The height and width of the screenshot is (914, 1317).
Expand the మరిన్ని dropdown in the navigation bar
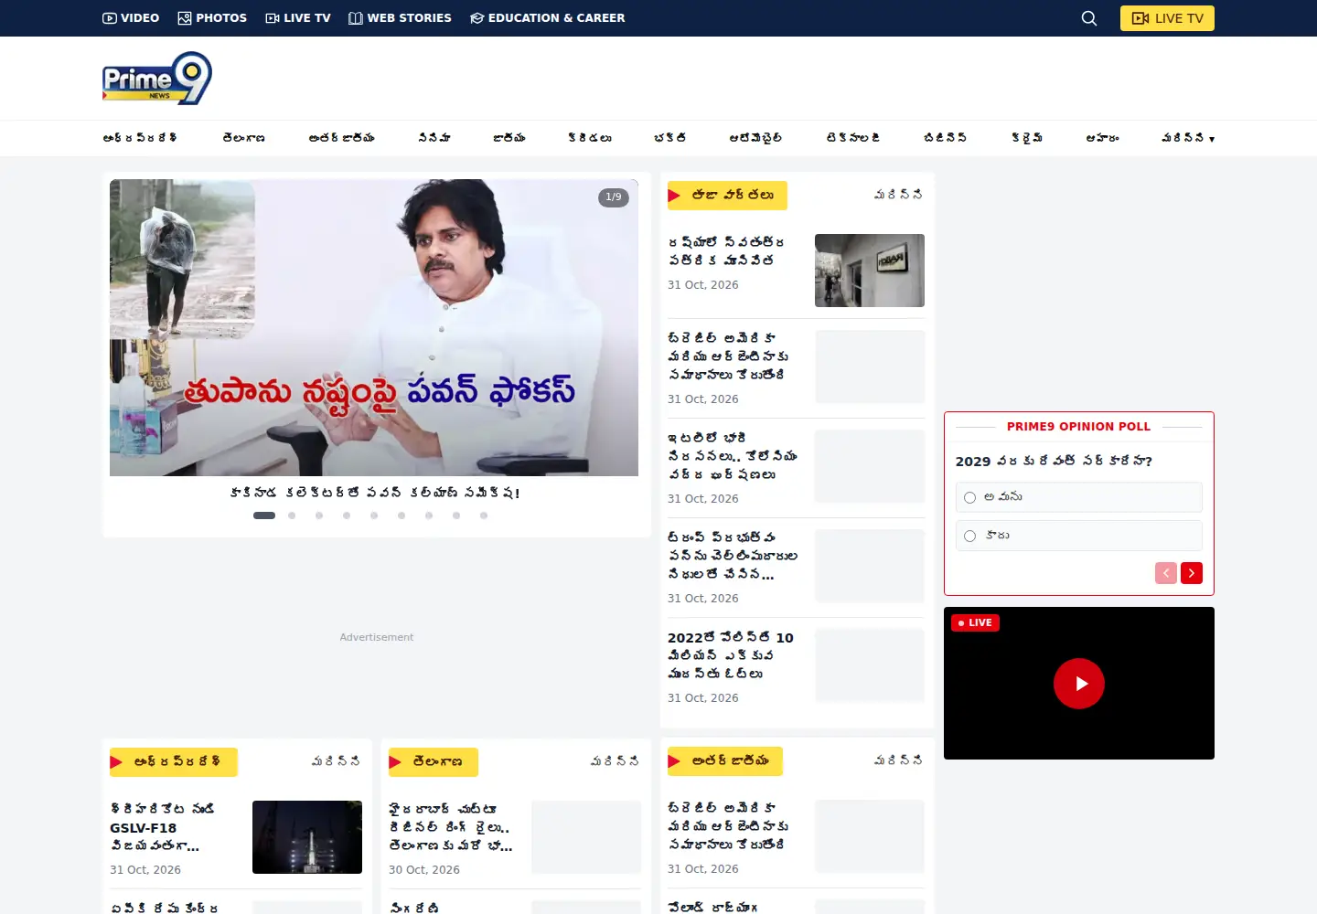tap(1188, 138)
